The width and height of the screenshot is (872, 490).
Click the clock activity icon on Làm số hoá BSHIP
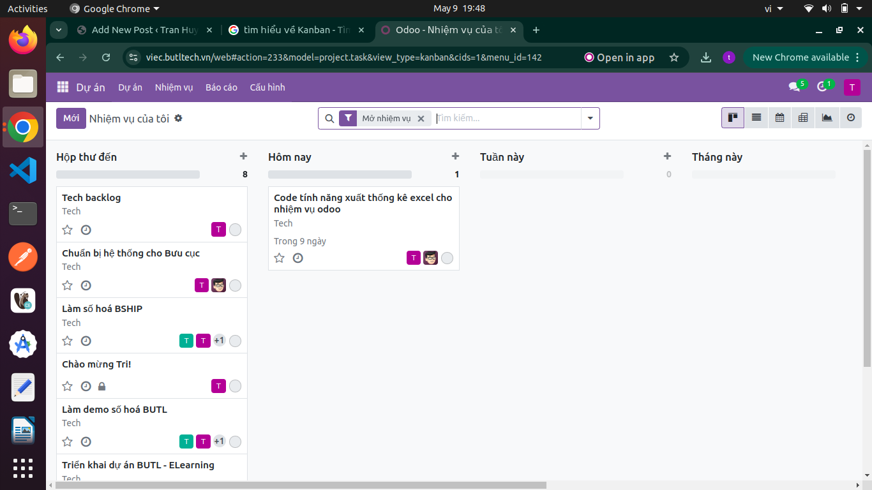tap(86, 341)
